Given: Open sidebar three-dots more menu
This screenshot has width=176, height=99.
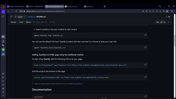Looking at the screenshot, I should tap(3, 96).
